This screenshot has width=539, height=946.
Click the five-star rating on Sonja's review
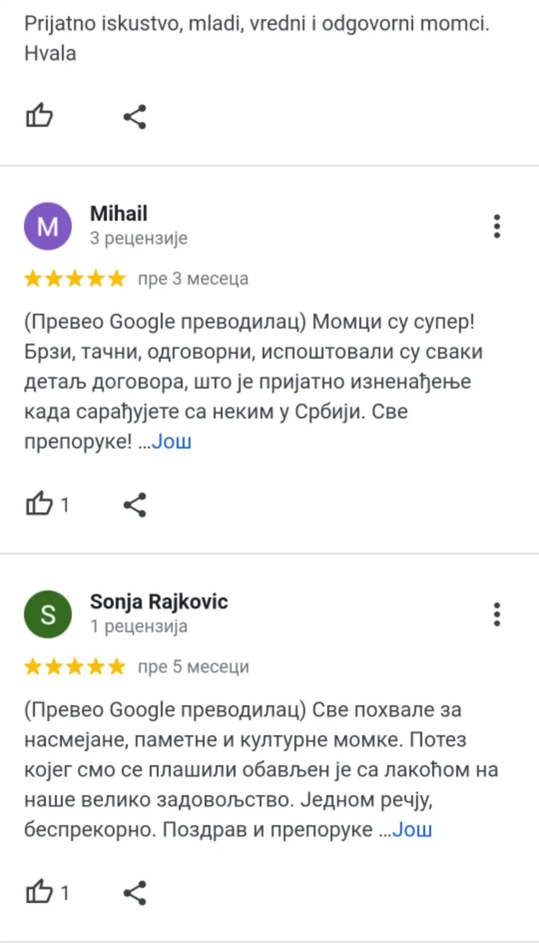tap(75, 667)
